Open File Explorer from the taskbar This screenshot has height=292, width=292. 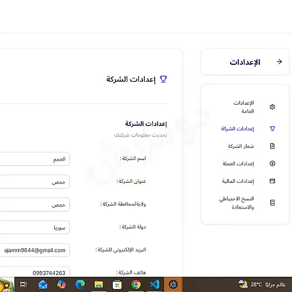99,284
